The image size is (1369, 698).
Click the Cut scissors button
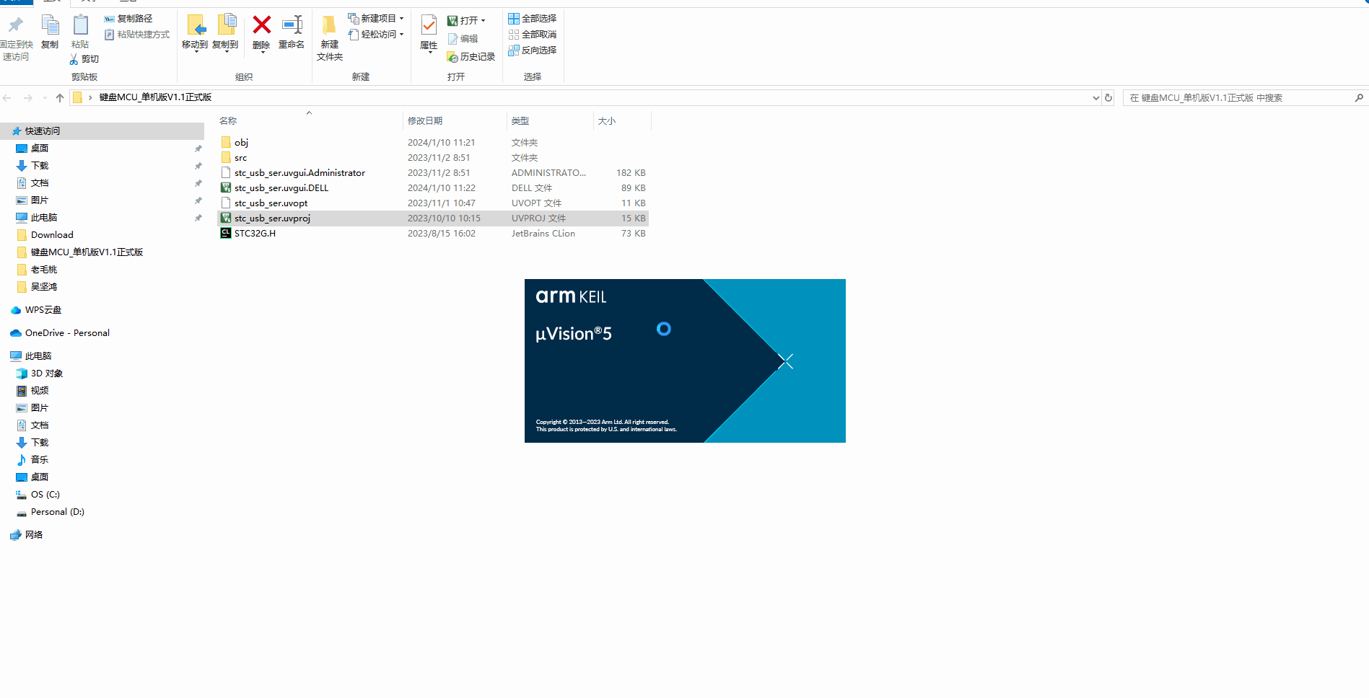coord(84,59)
